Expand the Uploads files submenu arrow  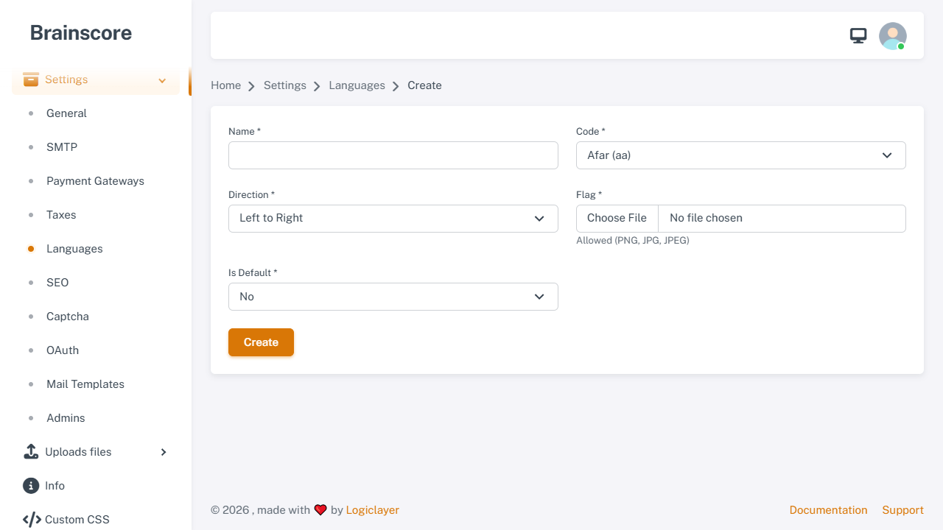tap(164, 452)
